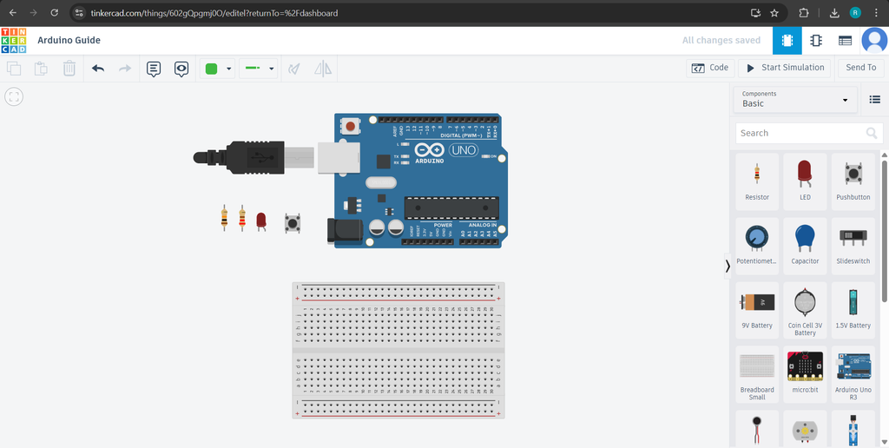
Task: Reload the browser page
Action: pos(55,12)
